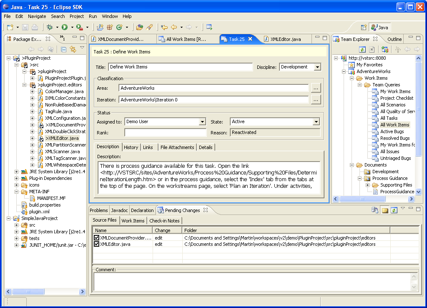The height and width of the screenshot is (308, 427).
Task: Click the Last Edit Location icon
Action: coord(164,27)
